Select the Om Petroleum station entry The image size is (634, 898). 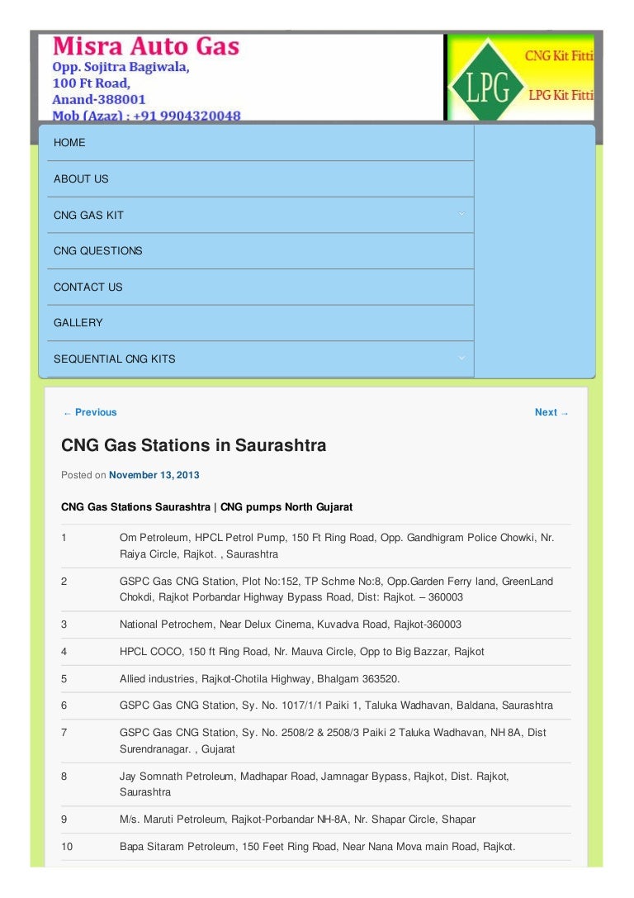coord(337,545)
